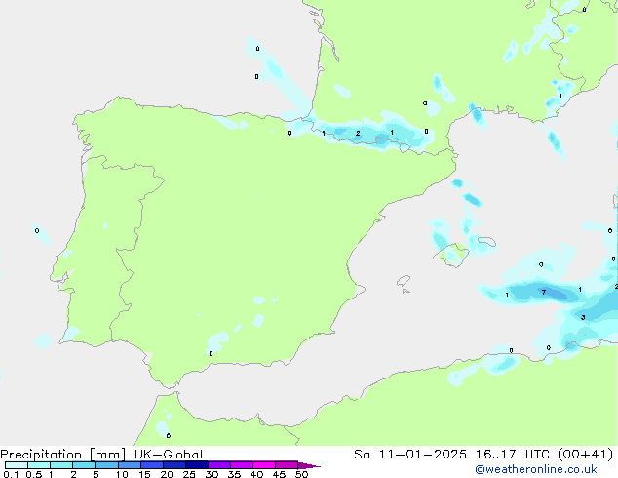Click the "Precipitation [mm]" title text
The image size is (618, 478).
click(63, 455)
